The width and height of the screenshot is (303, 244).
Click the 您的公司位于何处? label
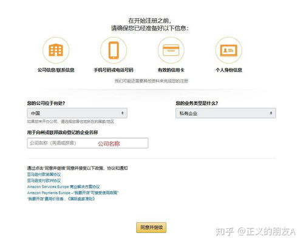point(46,103)
